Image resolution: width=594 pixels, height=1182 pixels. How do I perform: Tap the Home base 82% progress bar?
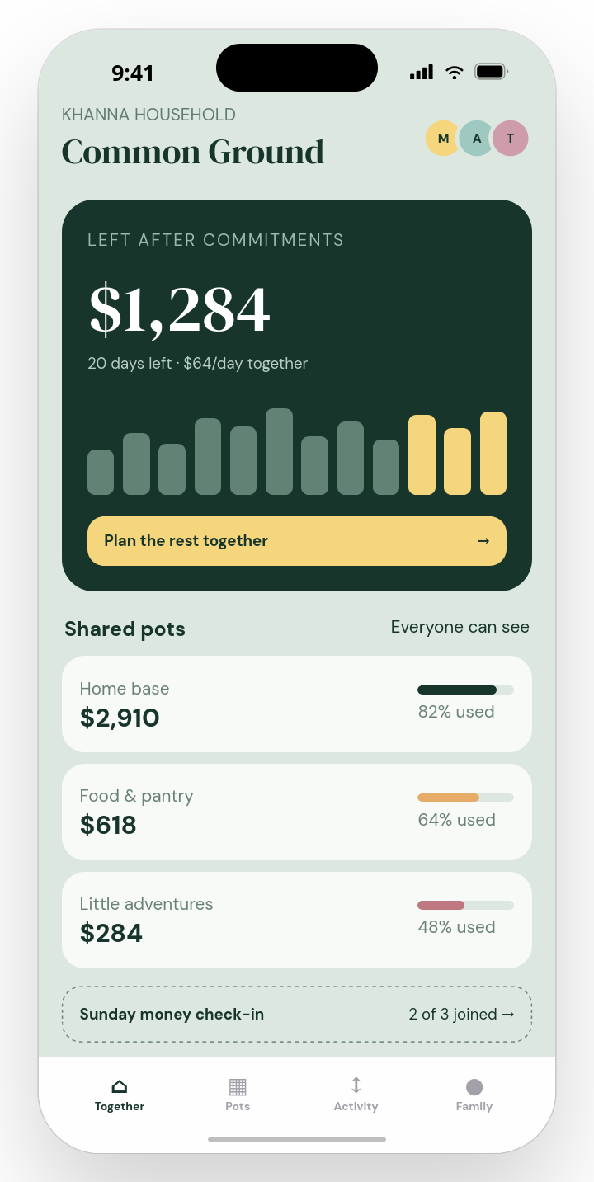pyautogui.click(x=465, y=690)
